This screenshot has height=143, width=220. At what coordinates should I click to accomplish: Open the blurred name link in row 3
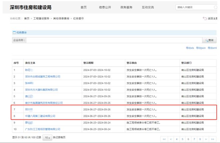point(29,83)
